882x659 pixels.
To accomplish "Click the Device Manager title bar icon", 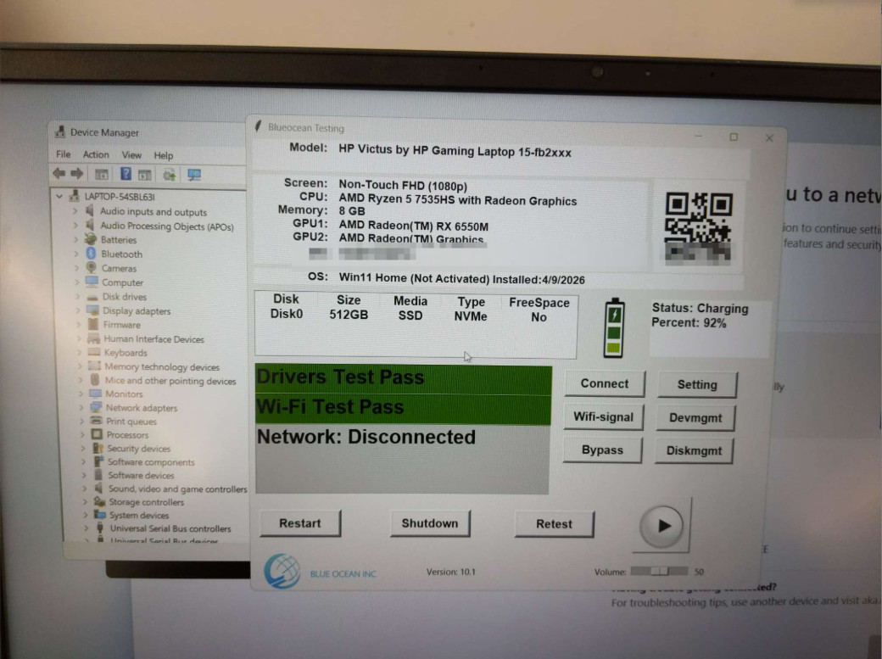I will tap(59, 131).
